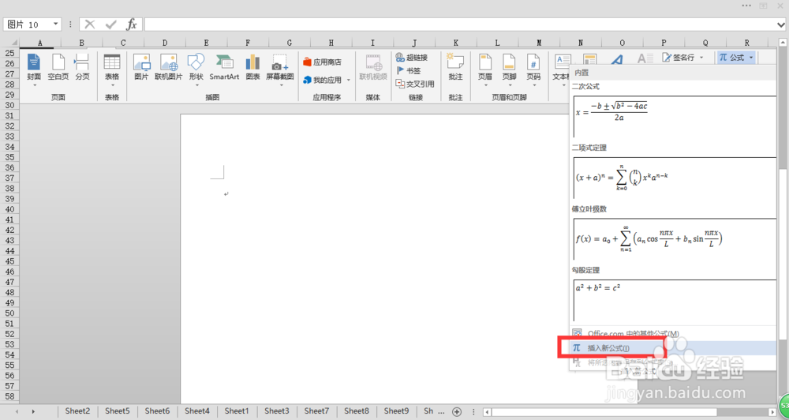Viewport: 789px width, 420px height.
Task: Click 交叉引用 cross-reference button
Action: click(415, 84)
